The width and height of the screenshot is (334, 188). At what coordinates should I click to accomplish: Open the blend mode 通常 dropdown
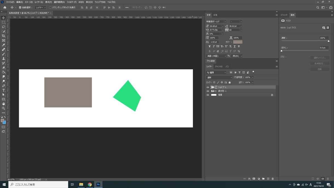[x=219, y=78]
